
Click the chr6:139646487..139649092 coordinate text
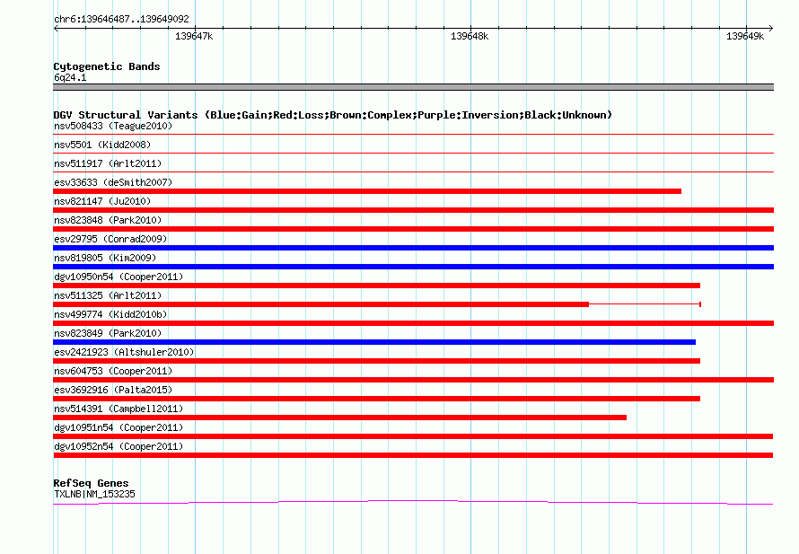point(121,19)
